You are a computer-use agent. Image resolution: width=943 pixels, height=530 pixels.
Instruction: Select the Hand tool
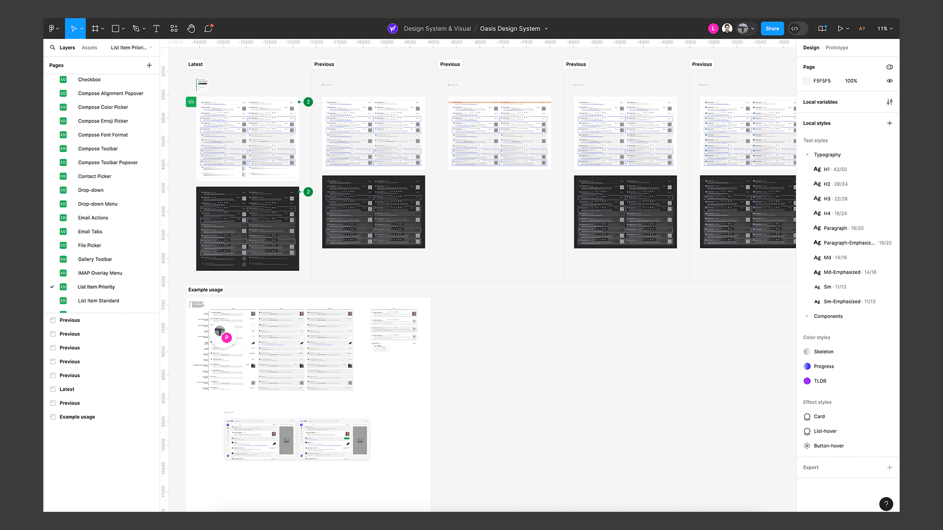click(191, 28)
